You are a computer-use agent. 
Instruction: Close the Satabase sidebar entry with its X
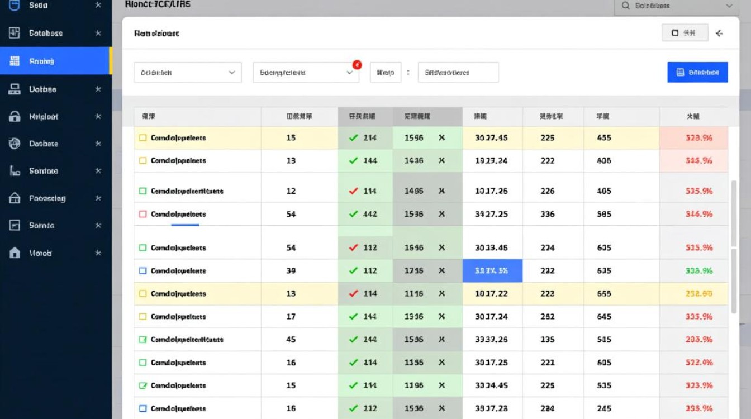[98, 33]
